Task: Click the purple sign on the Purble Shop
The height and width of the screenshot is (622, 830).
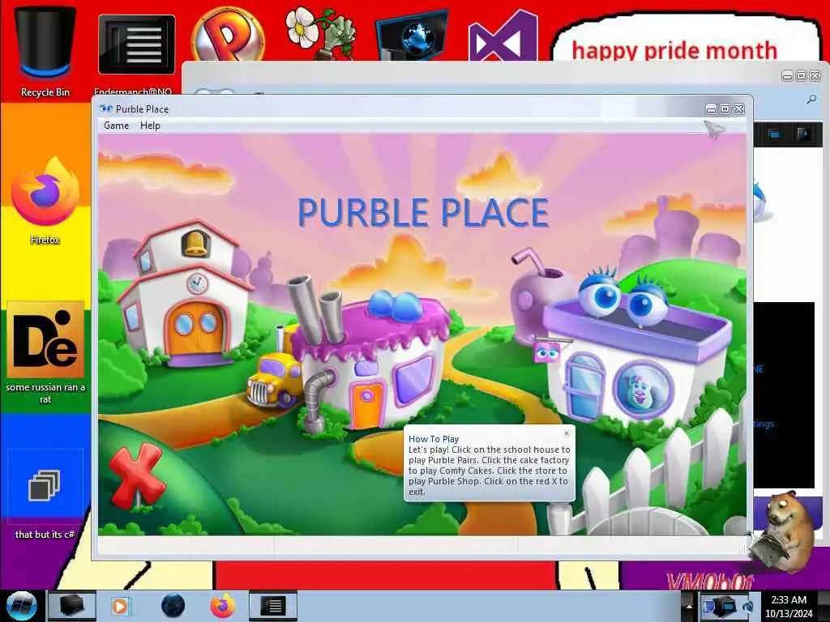Action: tap(547, 351)
